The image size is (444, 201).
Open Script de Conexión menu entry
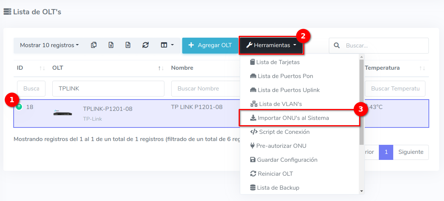tap(284, 132)
